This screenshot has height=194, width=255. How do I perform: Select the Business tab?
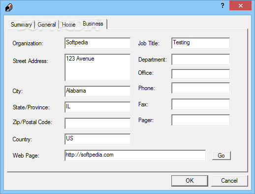pos(93,24)
